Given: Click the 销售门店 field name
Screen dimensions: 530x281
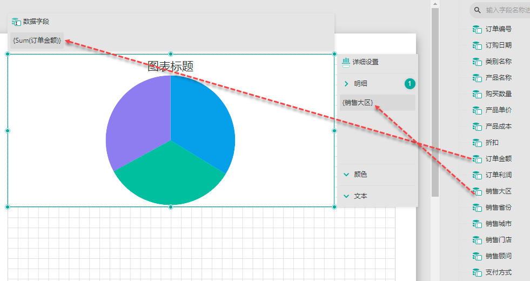Looking at the screenshot, I should [x=499, y=240].
